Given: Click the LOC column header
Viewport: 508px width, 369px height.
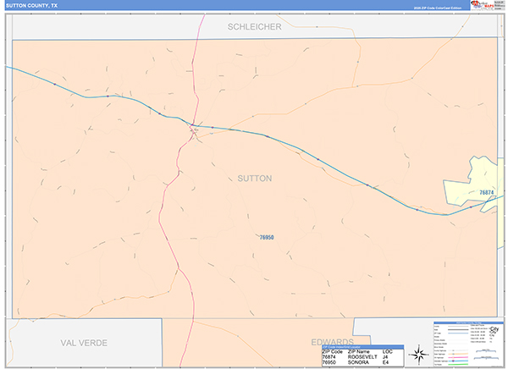Looking at the screenshot, I should [x=388, y=351].
